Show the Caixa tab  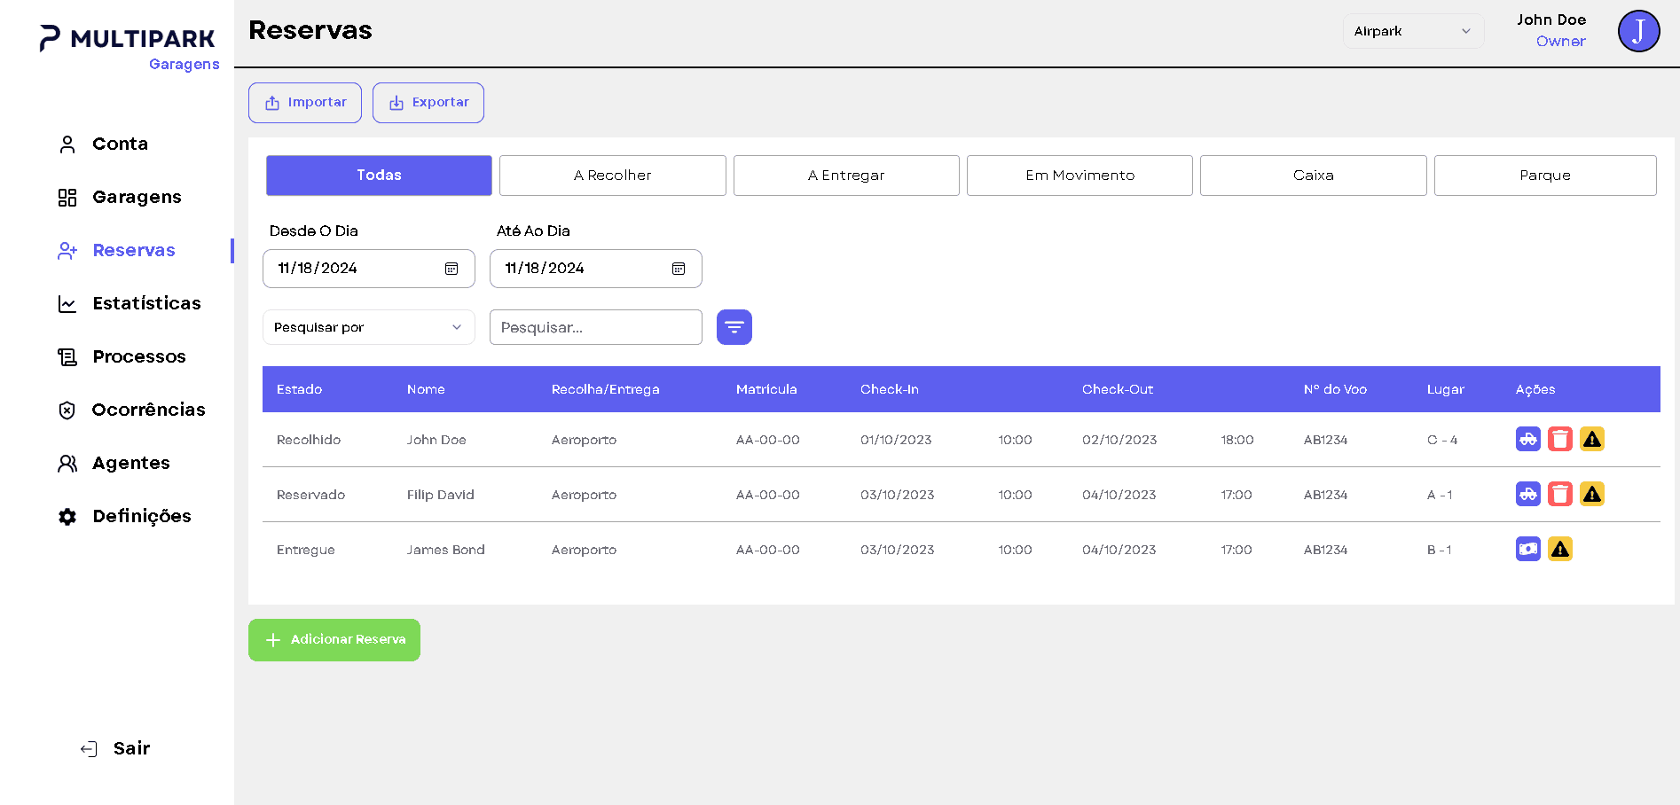[x=1313, y=176]
